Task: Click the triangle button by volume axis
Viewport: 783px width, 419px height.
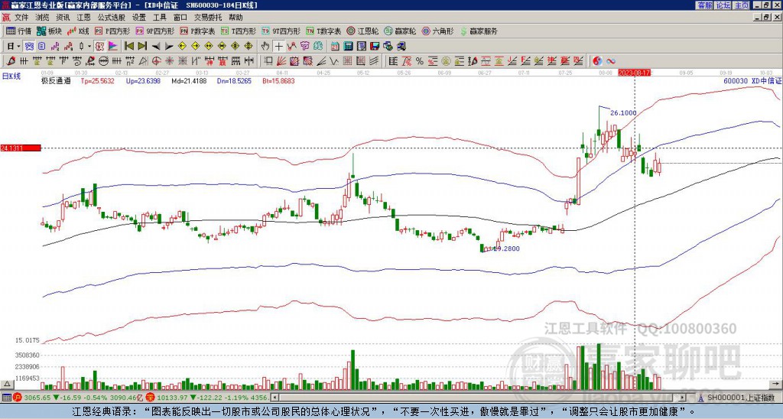Action: (6, 384)
